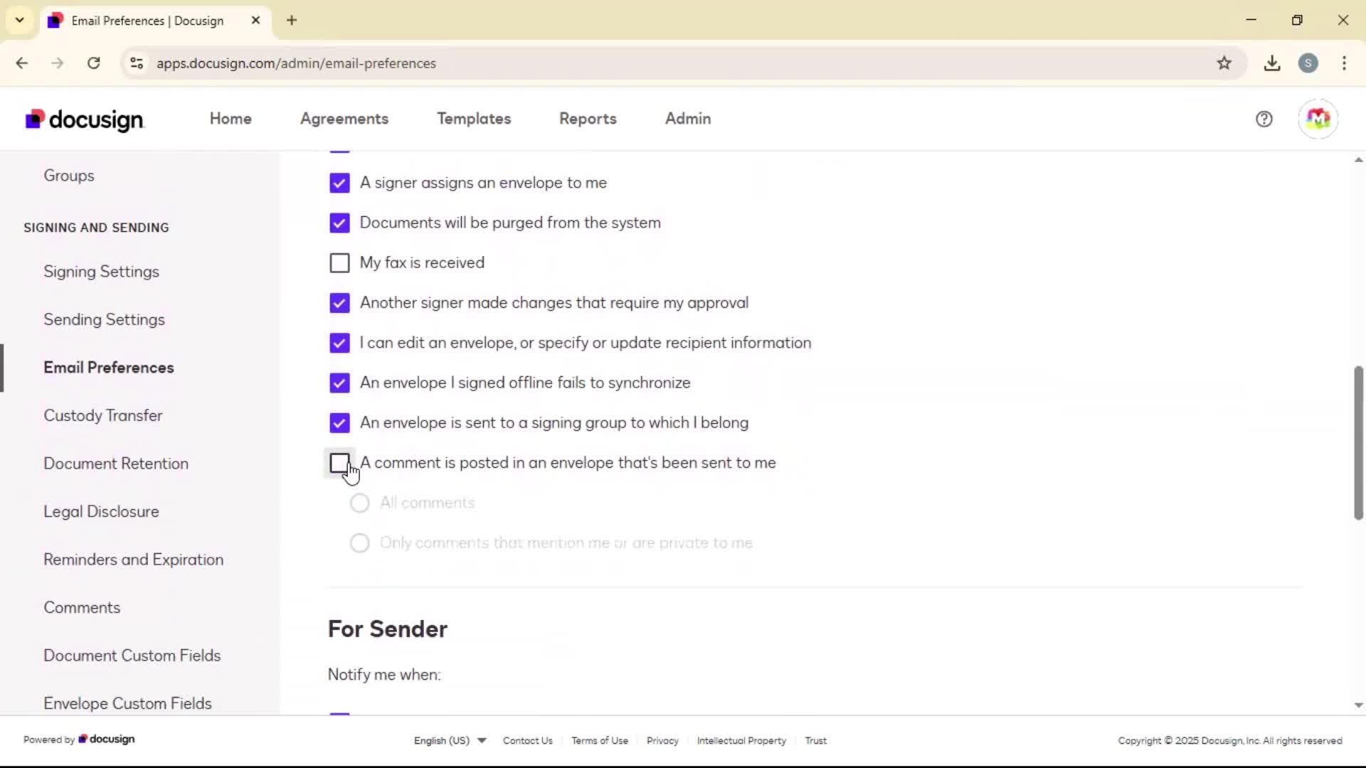Image resolution: width=1366 pixels, height=768 pixels.
Task: Open Document Custom Fields in the sidebar
Action: (132, 656)
